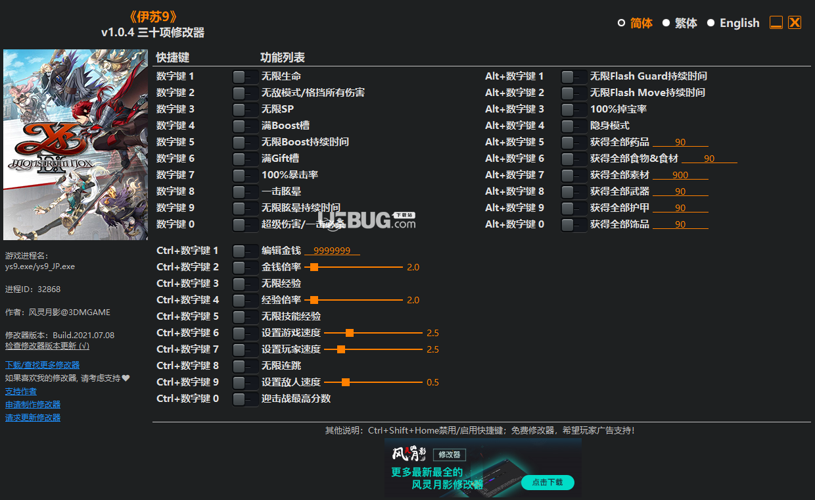Enable 无敌模式/格挡所有伤害 toggle
The width and height of the screenshot is (815, 500).
tap(245, 93)
